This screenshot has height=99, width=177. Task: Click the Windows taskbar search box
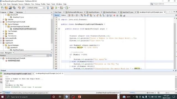pyautogui.click(x=28, y=97)
